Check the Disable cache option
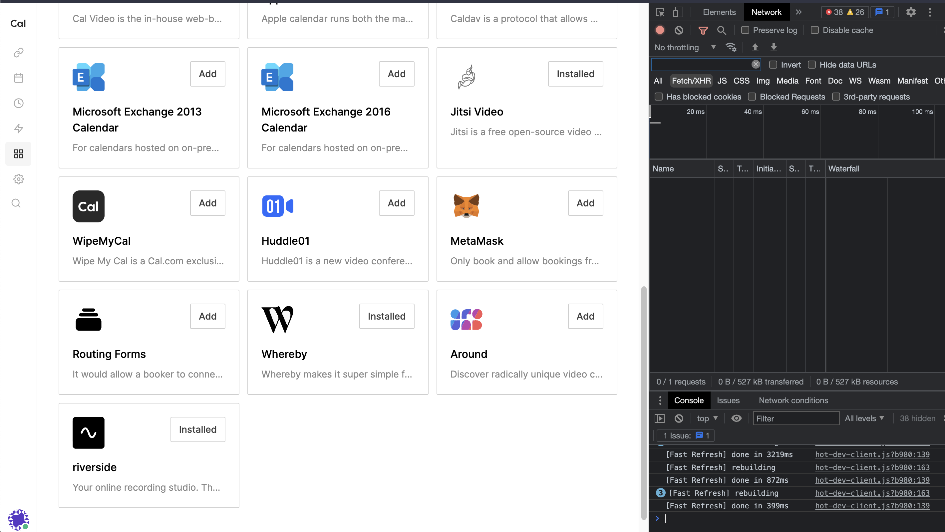 pos(814,30)
